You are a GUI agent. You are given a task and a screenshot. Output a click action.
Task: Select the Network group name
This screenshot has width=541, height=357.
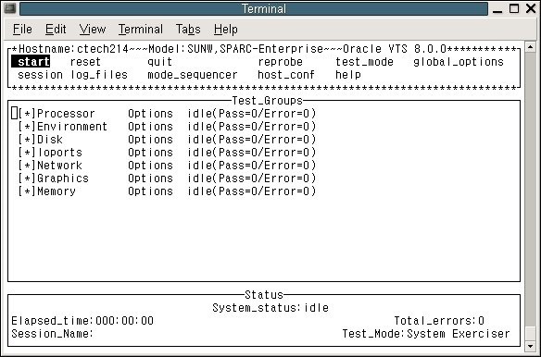click(59, 166)
